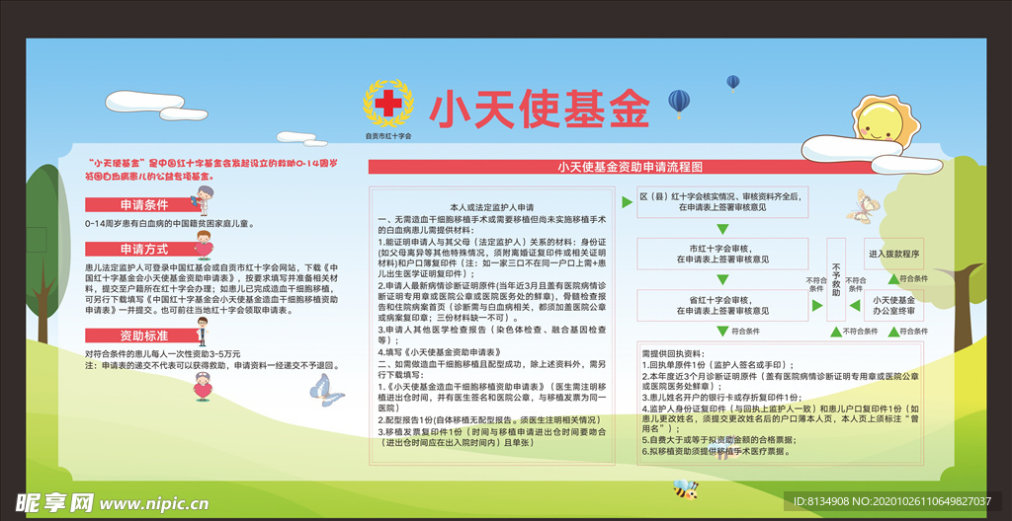1012x521 pixels.
Task: Click the nurse holding a pink heart
Action: 204,386
